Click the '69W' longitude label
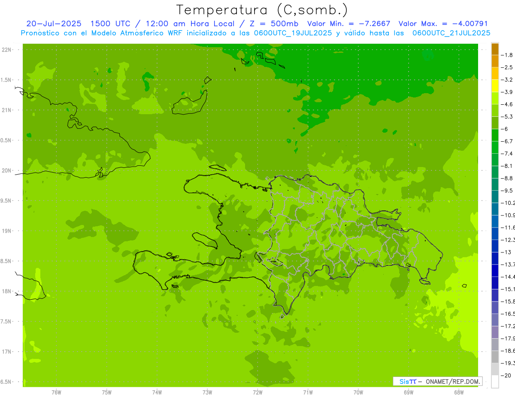Screen dimensions: 515x398 pos(409,392)
